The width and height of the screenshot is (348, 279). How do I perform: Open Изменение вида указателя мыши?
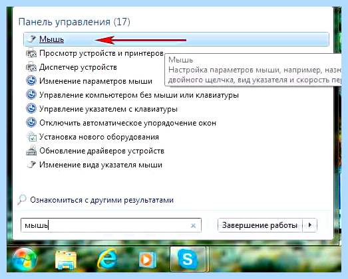click(x=100, y=165)
